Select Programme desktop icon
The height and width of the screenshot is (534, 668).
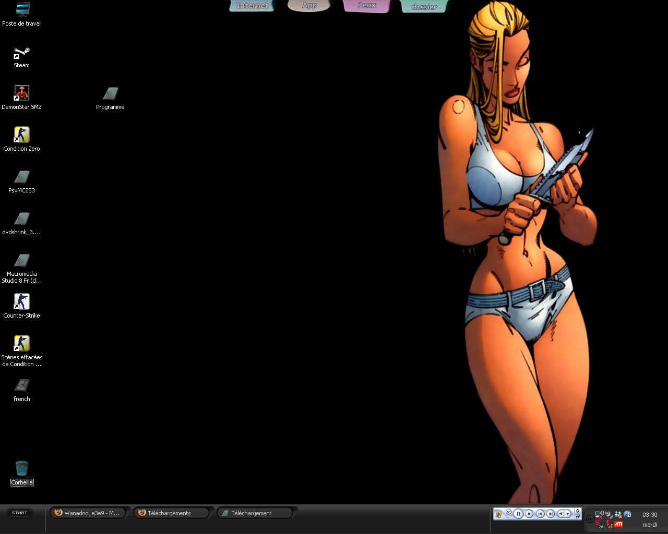coord(110,98)
